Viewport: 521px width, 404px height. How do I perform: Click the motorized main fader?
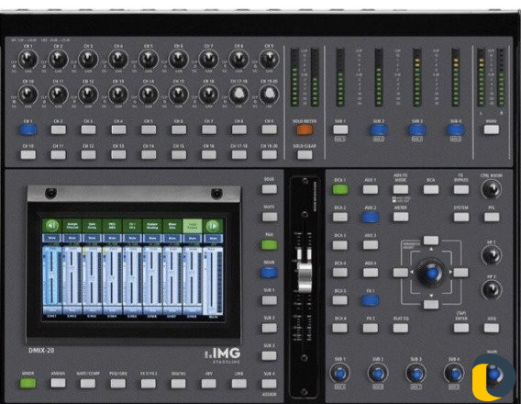(305, 277)
